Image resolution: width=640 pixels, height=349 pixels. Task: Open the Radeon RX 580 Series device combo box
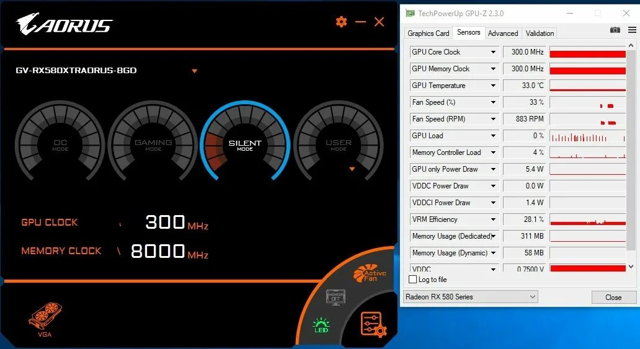coord(471,297)
